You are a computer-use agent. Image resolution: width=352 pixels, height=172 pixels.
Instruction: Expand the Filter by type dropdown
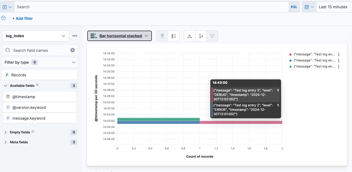(x=40, y=62)
